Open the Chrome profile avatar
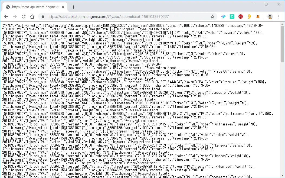 [270, 17]
